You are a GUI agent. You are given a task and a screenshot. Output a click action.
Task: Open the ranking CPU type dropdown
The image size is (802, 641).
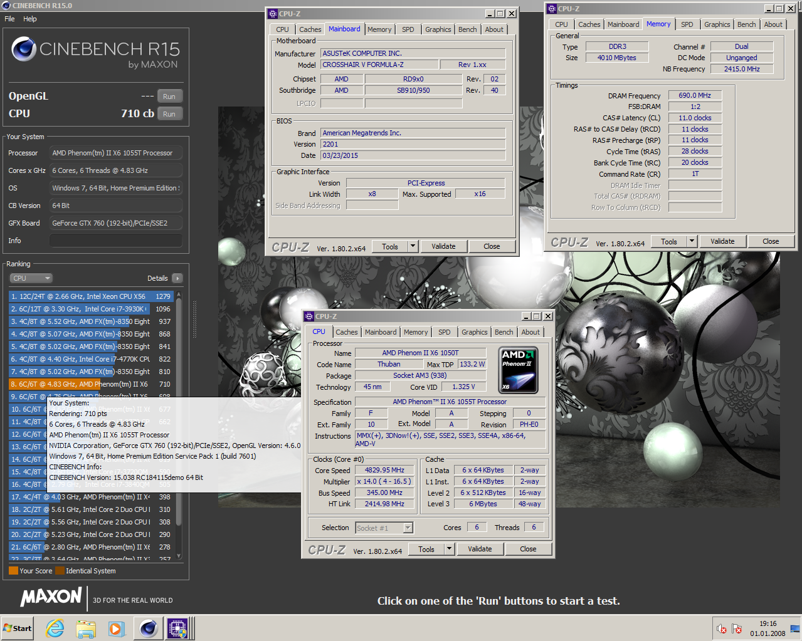[31, 278]
